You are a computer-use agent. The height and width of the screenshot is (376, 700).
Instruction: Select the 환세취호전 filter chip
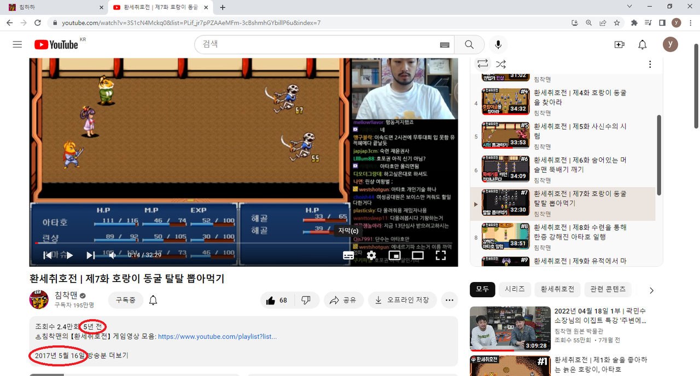(557, 289)
